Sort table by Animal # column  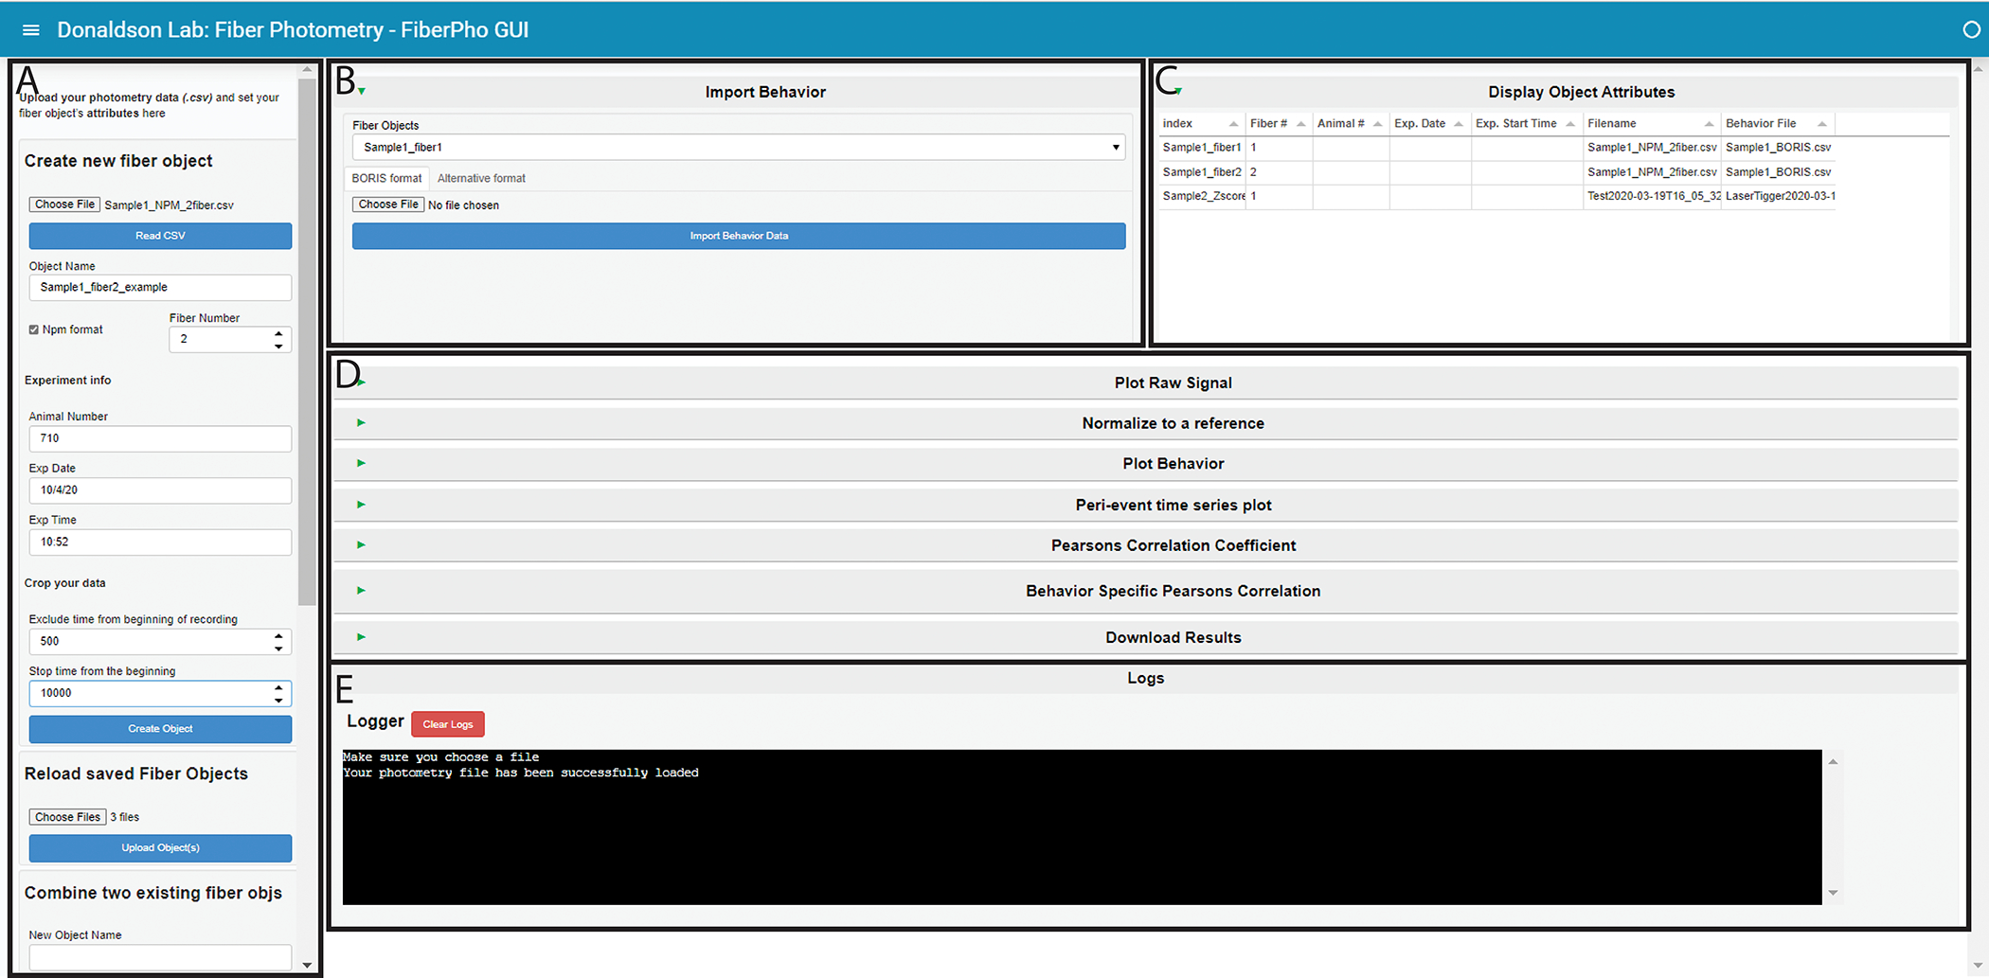(x=1350, y=124)
